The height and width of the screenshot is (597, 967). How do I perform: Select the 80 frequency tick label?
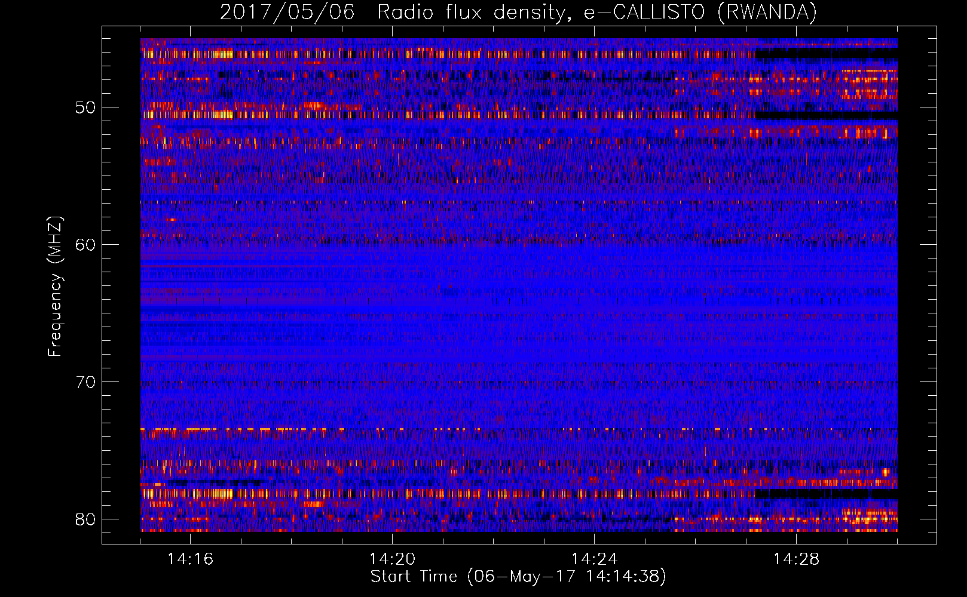click(85, 519)
